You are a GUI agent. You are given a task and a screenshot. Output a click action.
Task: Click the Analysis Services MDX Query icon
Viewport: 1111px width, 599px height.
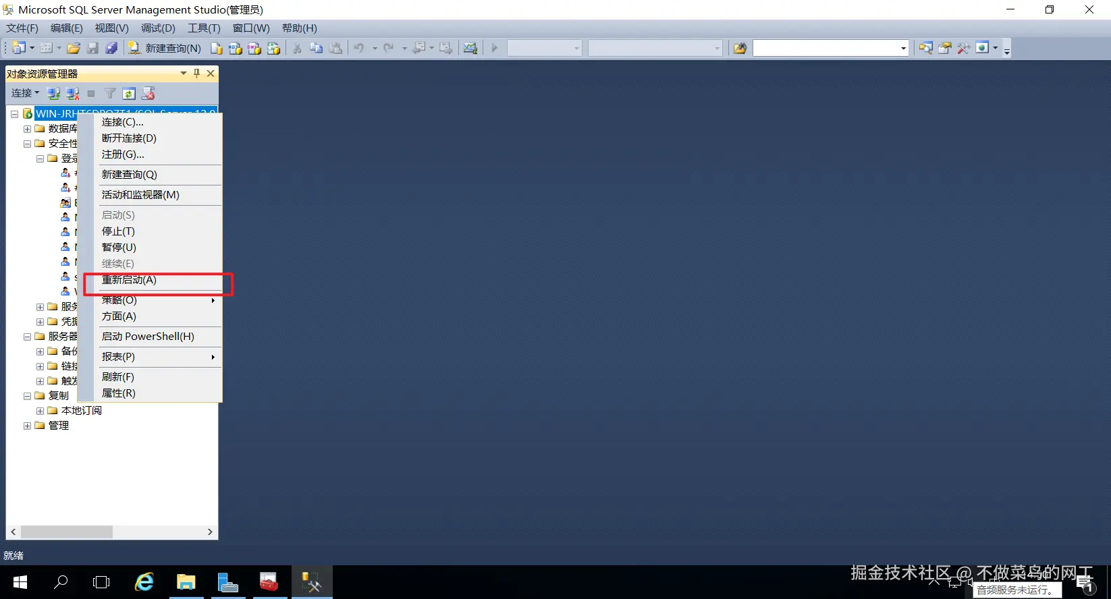(236, 48)
